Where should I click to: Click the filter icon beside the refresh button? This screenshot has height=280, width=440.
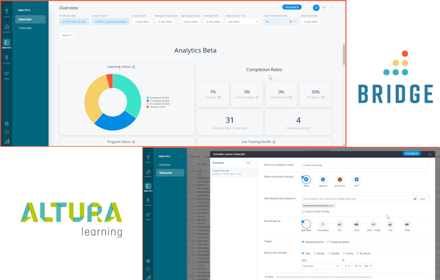[324, 8]
